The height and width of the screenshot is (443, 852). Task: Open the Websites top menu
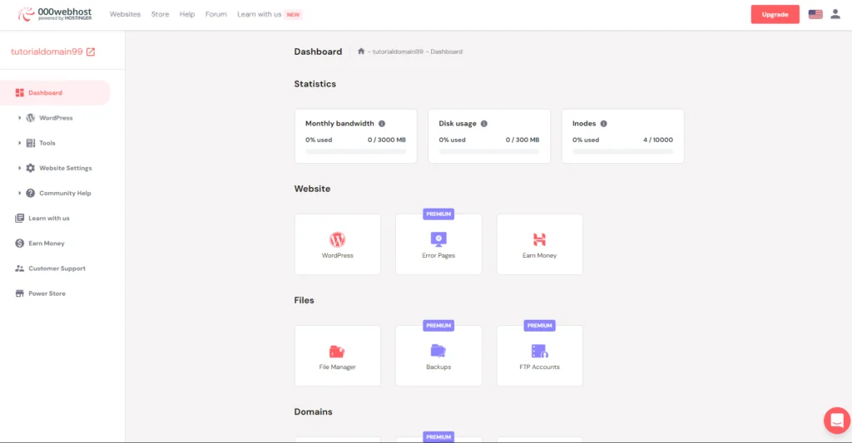125,14
